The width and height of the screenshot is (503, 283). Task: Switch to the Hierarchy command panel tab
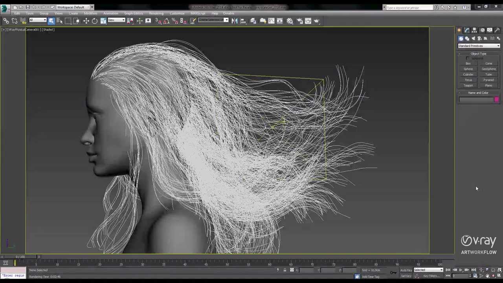474,30
